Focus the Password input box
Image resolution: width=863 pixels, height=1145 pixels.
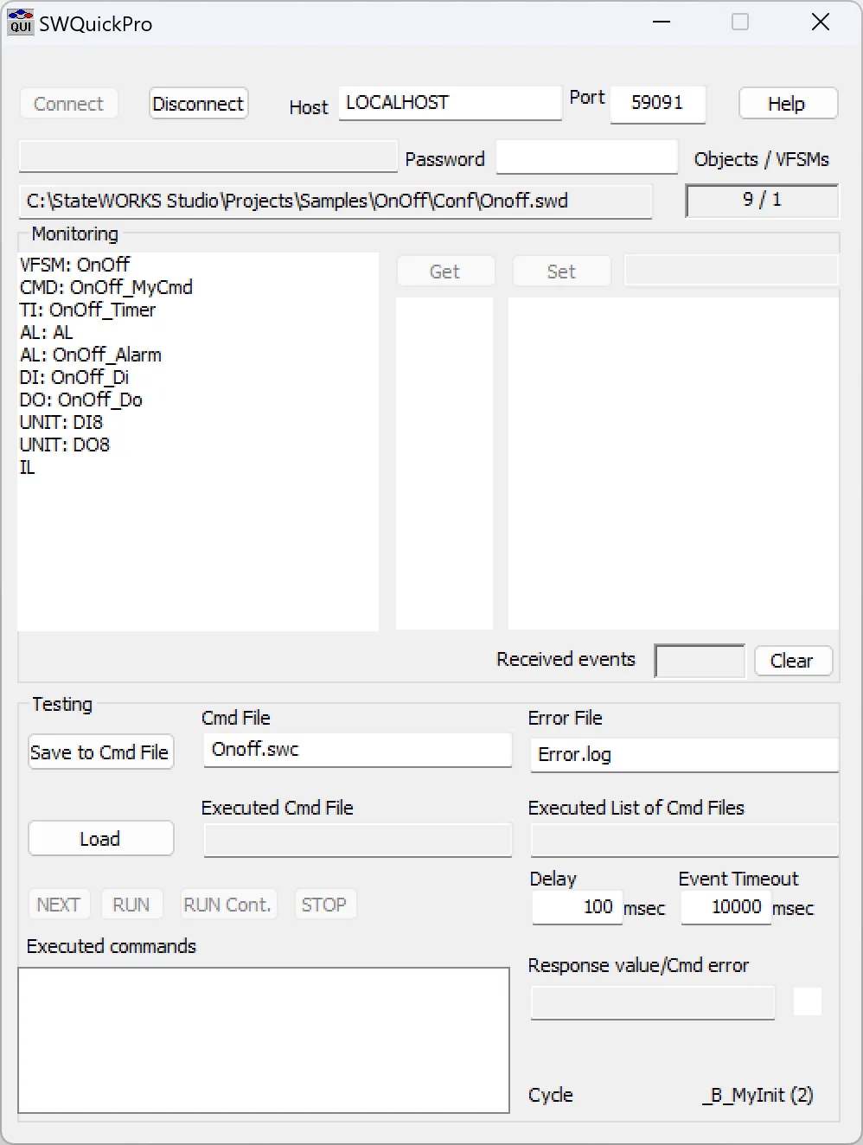(586, 158)
